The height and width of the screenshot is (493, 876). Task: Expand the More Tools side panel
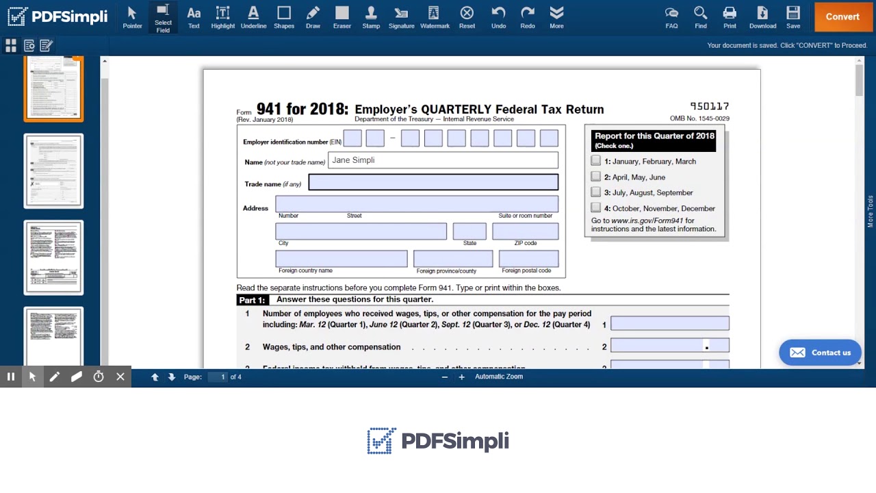(x=871, y=212)
